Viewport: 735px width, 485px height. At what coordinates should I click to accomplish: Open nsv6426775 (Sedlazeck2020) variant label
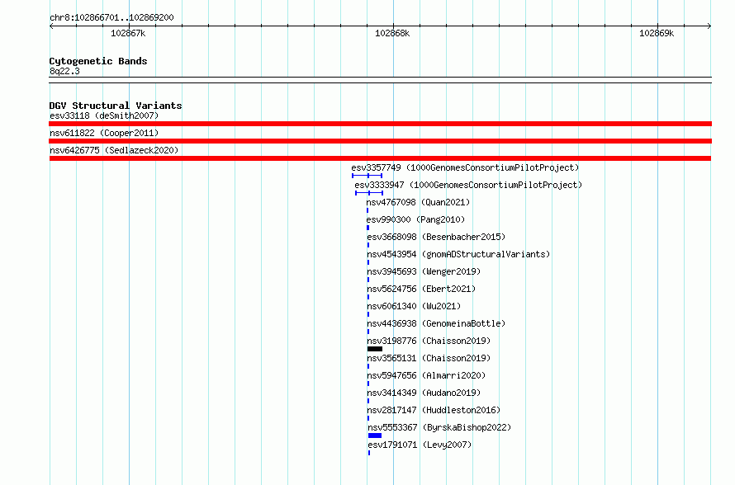point(114,150)
